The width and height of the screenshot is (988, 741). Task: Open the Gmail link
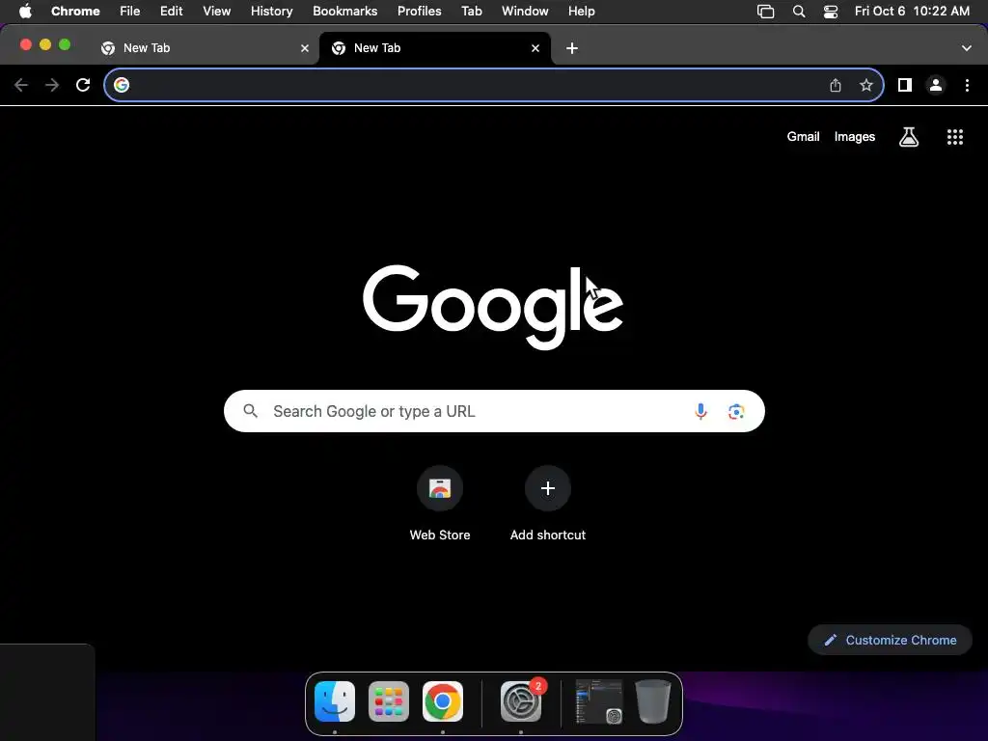point(804,137)
